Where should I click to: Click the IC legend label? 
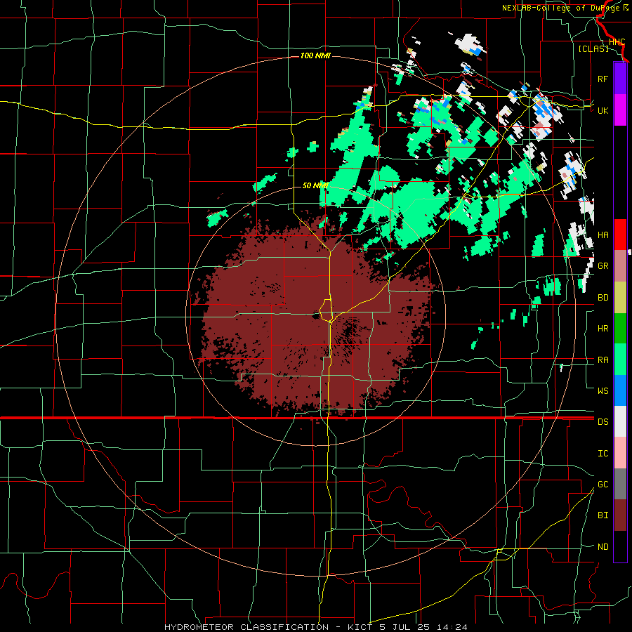(603, 453)
